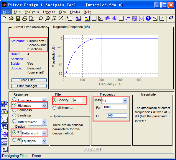The width and height of the screenshot is (176, 160).
Task: Open the Create Multirate Filter sidebar panel
Action: 4,104
